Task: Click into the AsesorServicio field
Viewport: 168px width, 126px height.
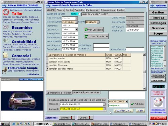Action: click(x=135, y=49)
